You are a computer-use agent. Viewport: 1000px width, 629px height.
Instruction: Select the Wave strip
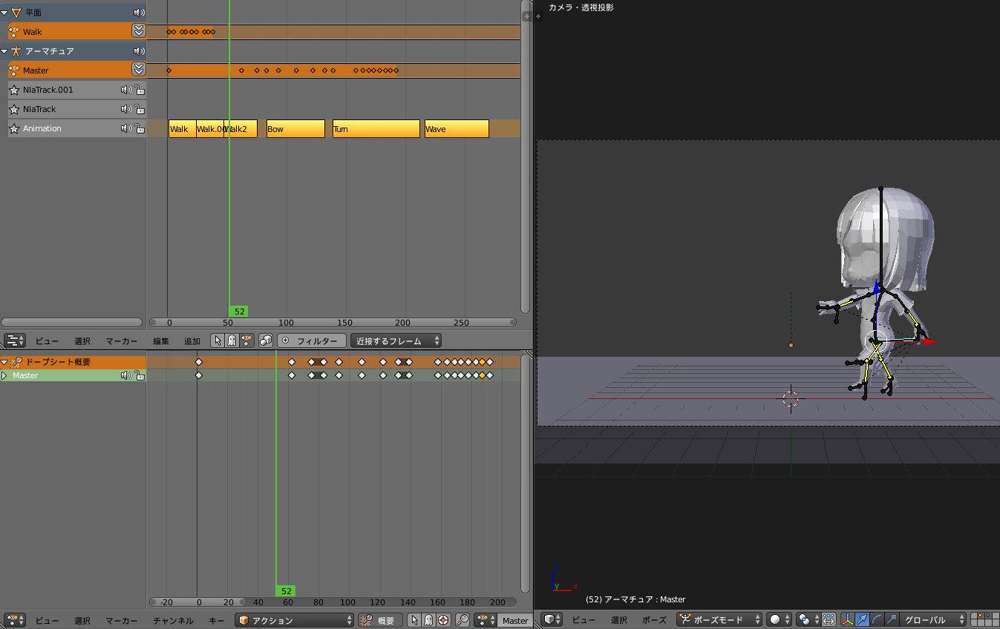click(x=457, y=128)
